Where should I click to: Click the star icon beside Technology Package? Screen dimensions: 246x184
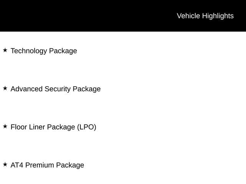click(x=5, y=50)
